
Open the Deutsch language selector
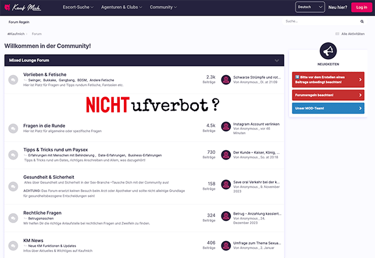[310, 7]
